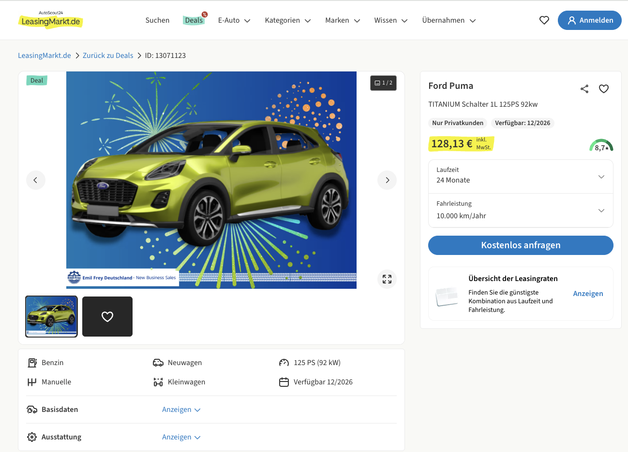
Task: Go to Suchen in navigation
Action: tap(157, 20)
